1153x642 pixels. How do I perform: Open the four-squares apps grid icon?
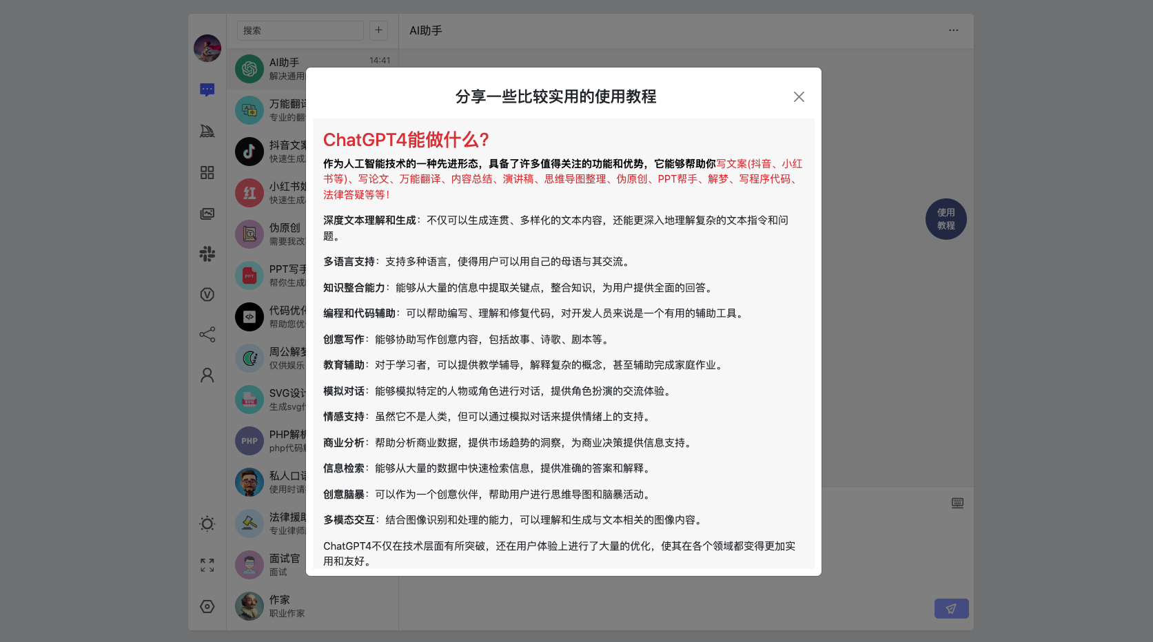(x=207, y=172)
